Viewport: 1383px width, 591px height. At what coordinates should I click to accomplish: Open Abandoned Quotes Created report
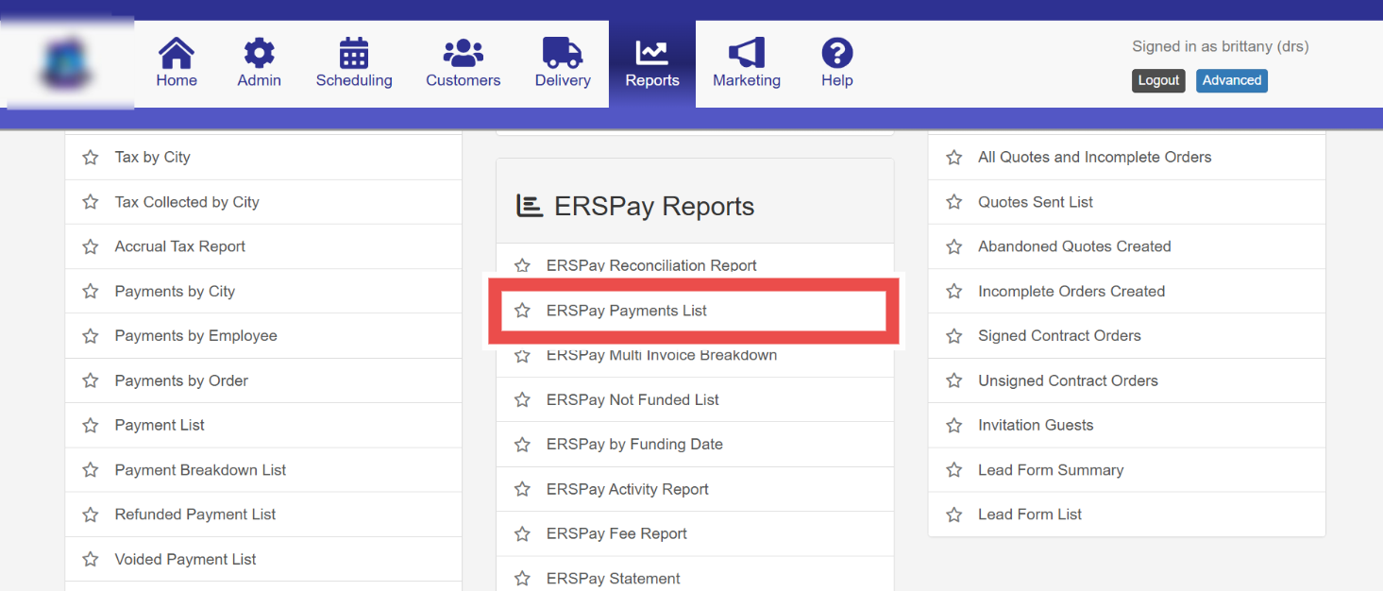1074,246
